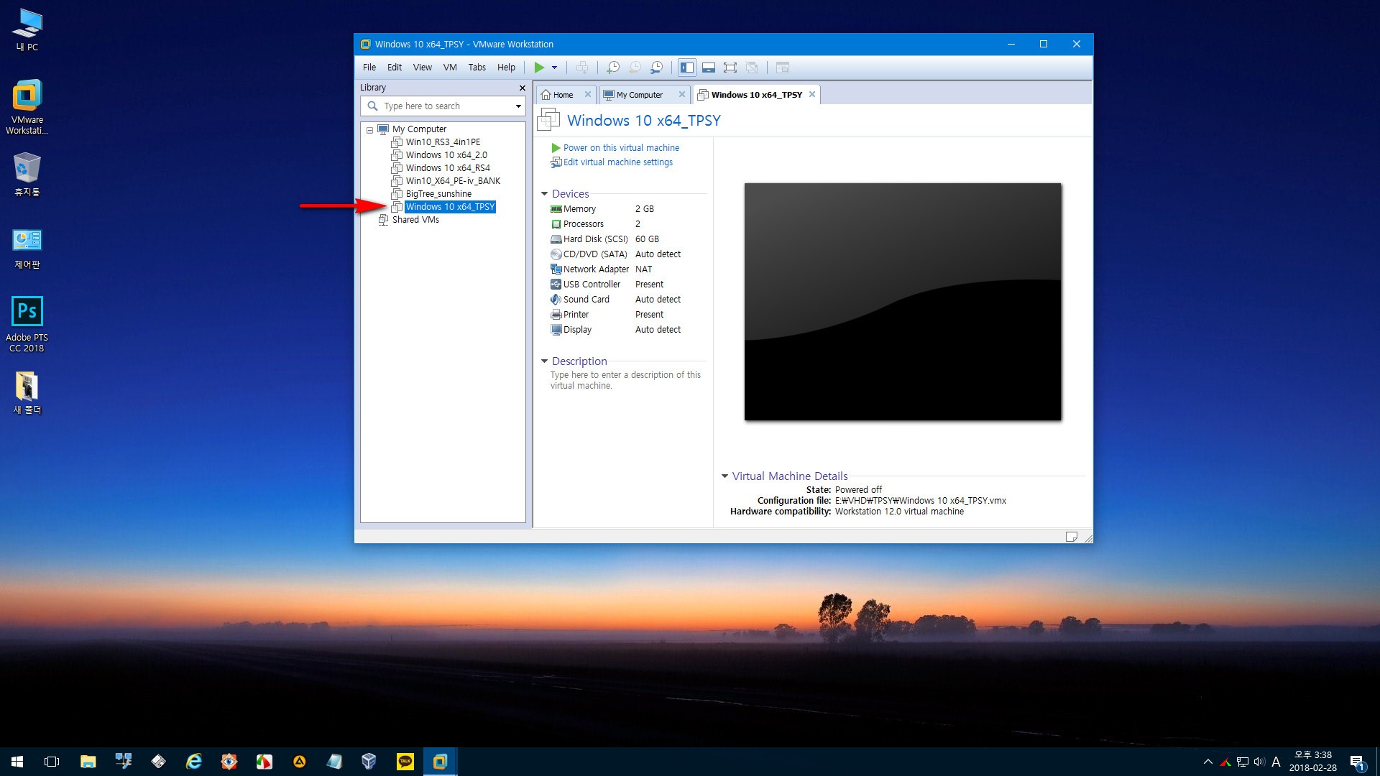Open the power options dropdown arrow
The image size is (1380, 776).
pos(554,68)
